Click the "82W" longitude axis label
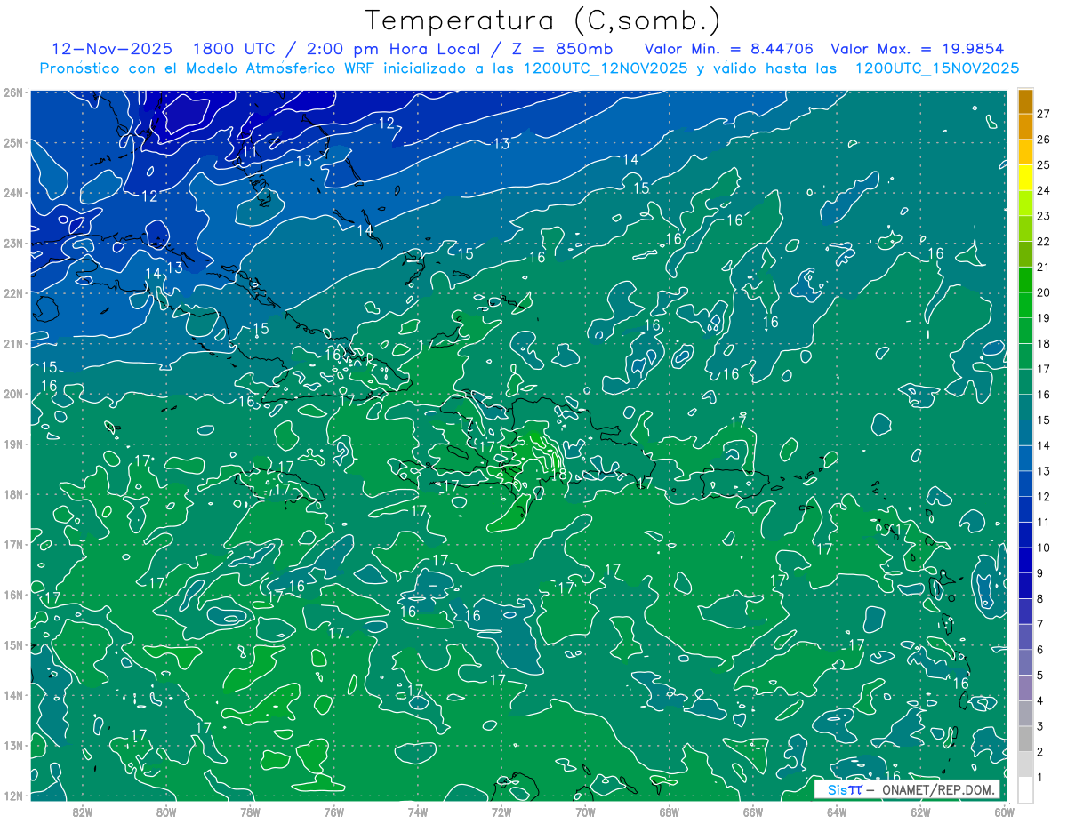The width and height of the screenshot is (1067, 824). coord(83,812)
